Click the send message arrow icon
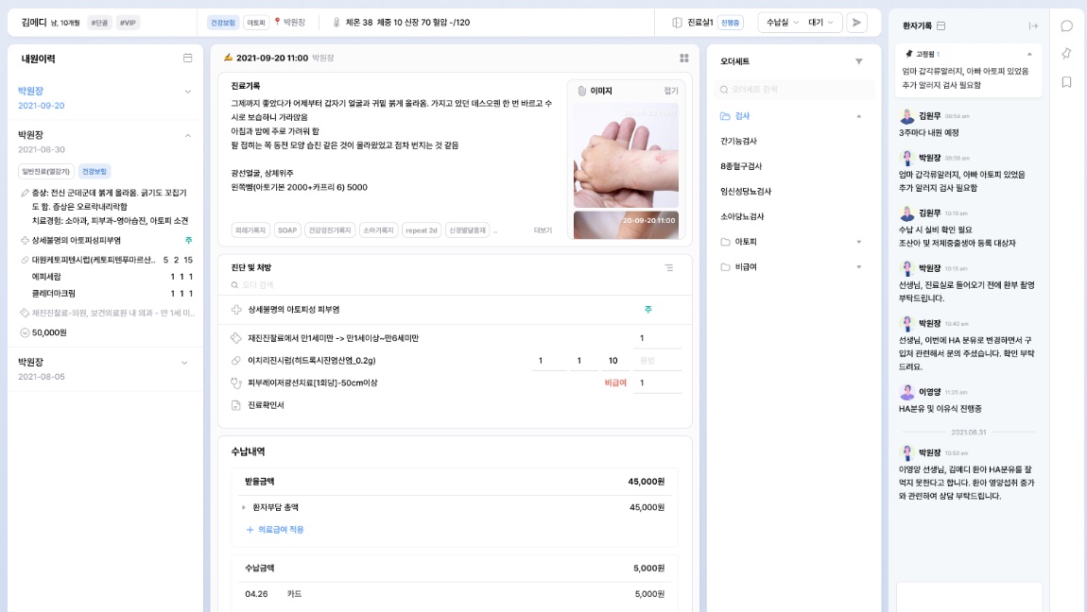The height and width of the screenshot is (612, 1087). [x=856, y=22]
